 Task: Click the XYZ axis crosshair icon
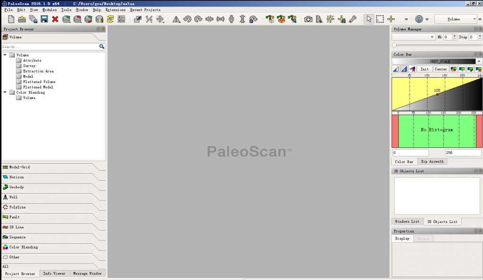[x=330, y=19]
